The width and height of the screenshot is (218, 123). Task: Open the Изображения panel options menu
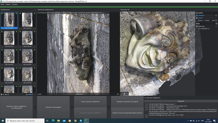tap(35, 10)
